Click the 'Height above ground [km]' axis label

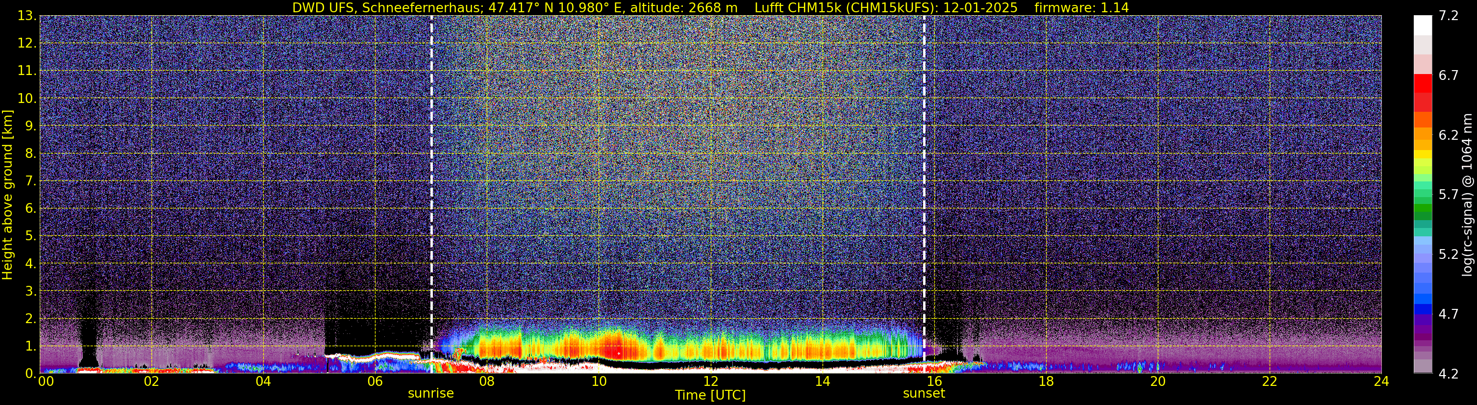point(7,195)
